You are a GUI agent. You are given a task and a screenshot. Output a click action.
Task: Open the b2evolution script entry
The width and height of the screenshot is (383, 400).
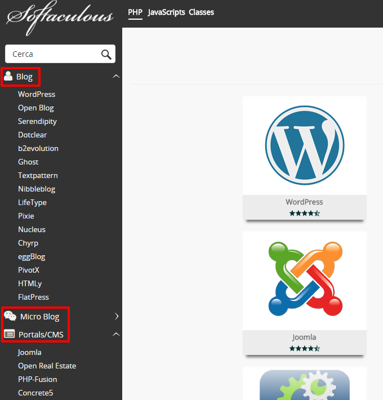tap(38, 149)
